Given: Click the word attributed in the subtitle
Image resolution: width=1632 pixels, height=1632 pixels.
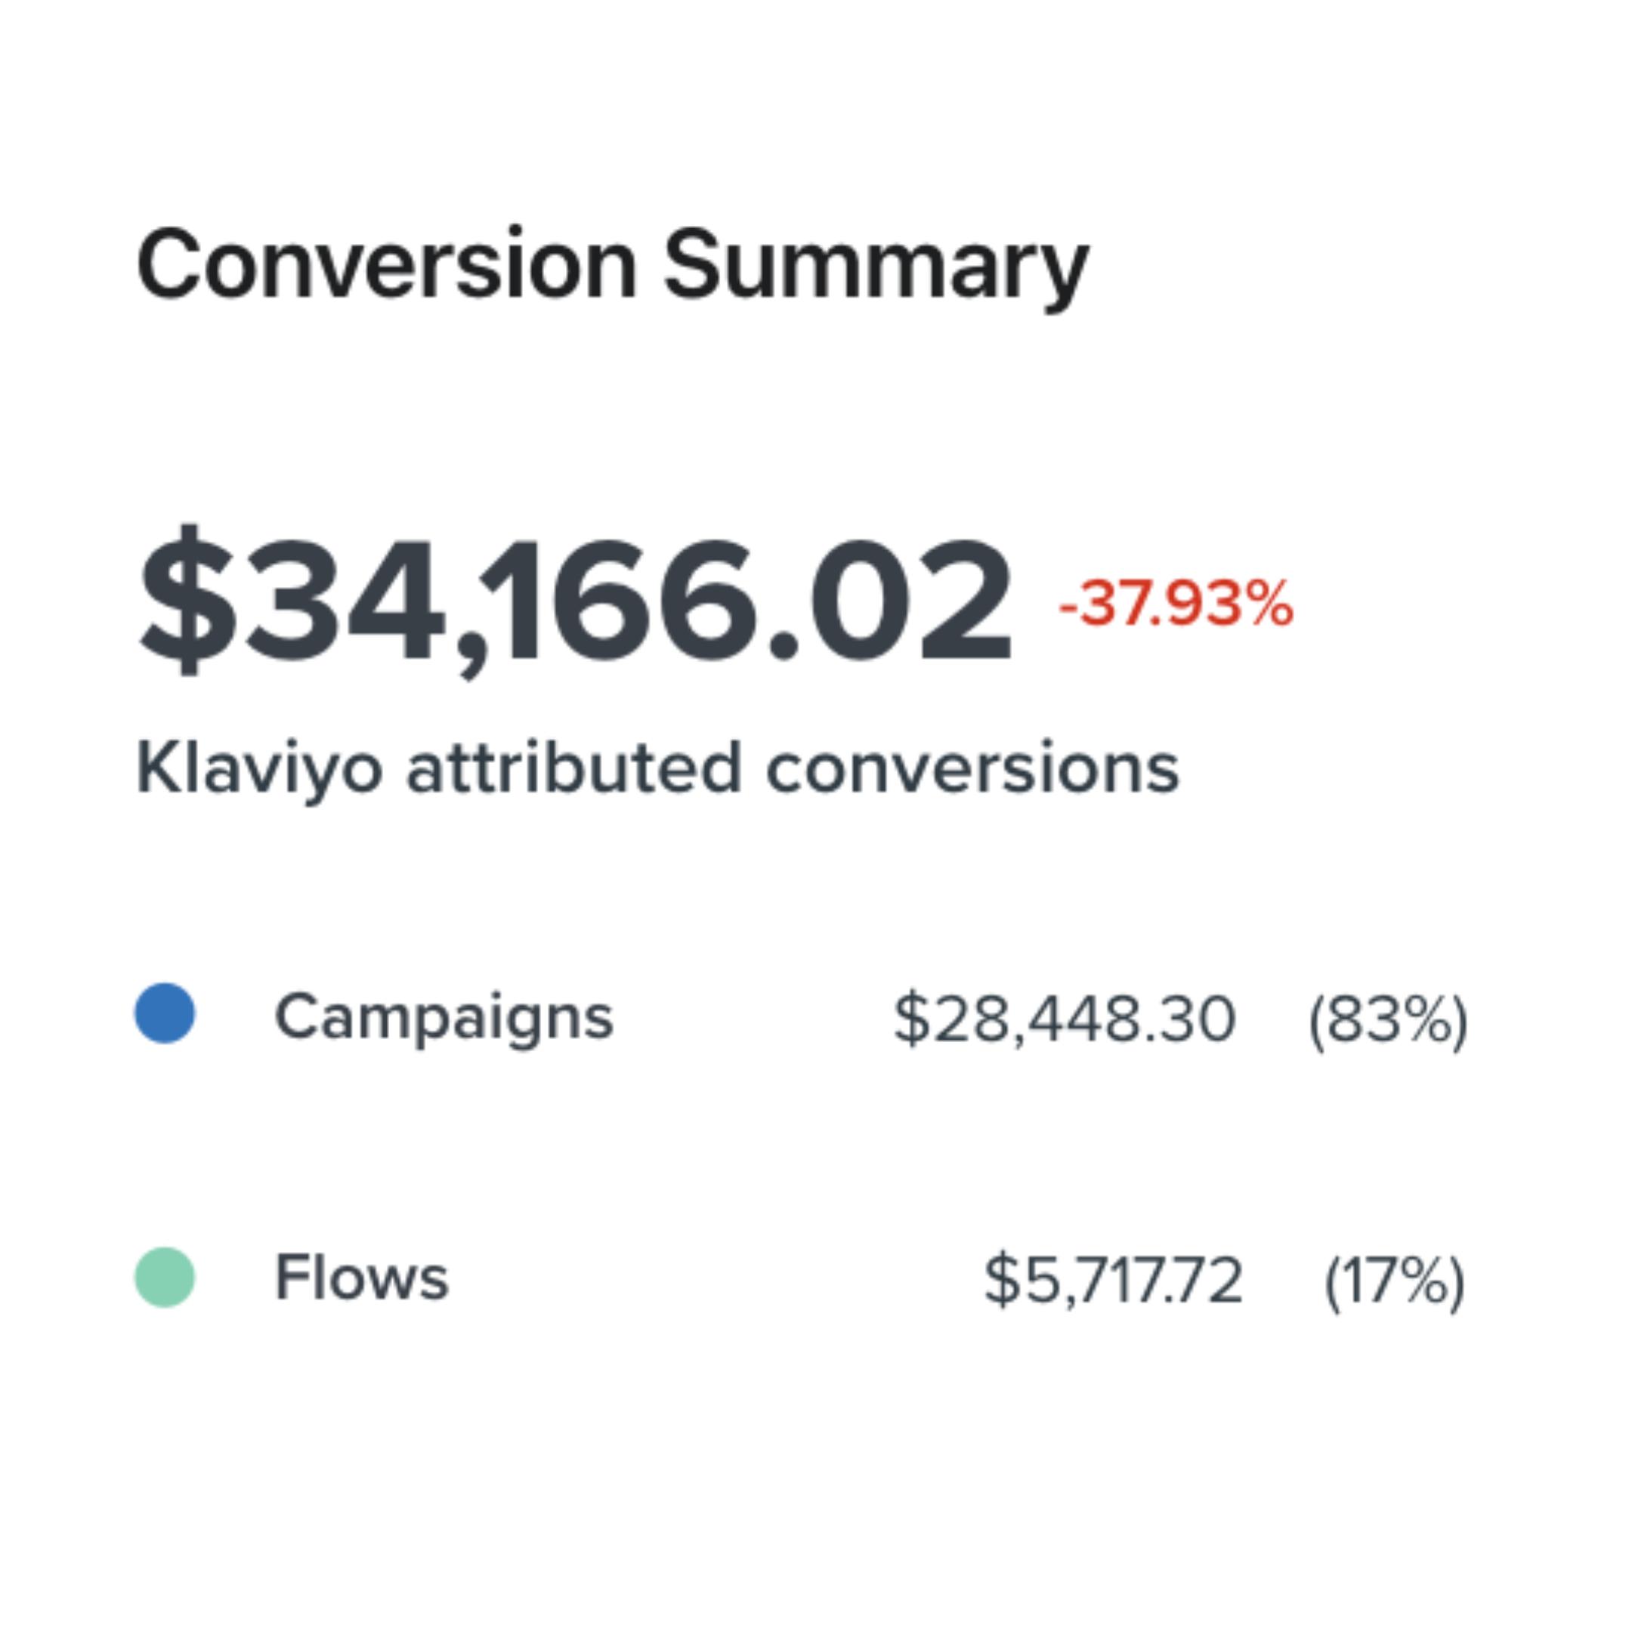Looking at the screenshot, I should (573, 767).
